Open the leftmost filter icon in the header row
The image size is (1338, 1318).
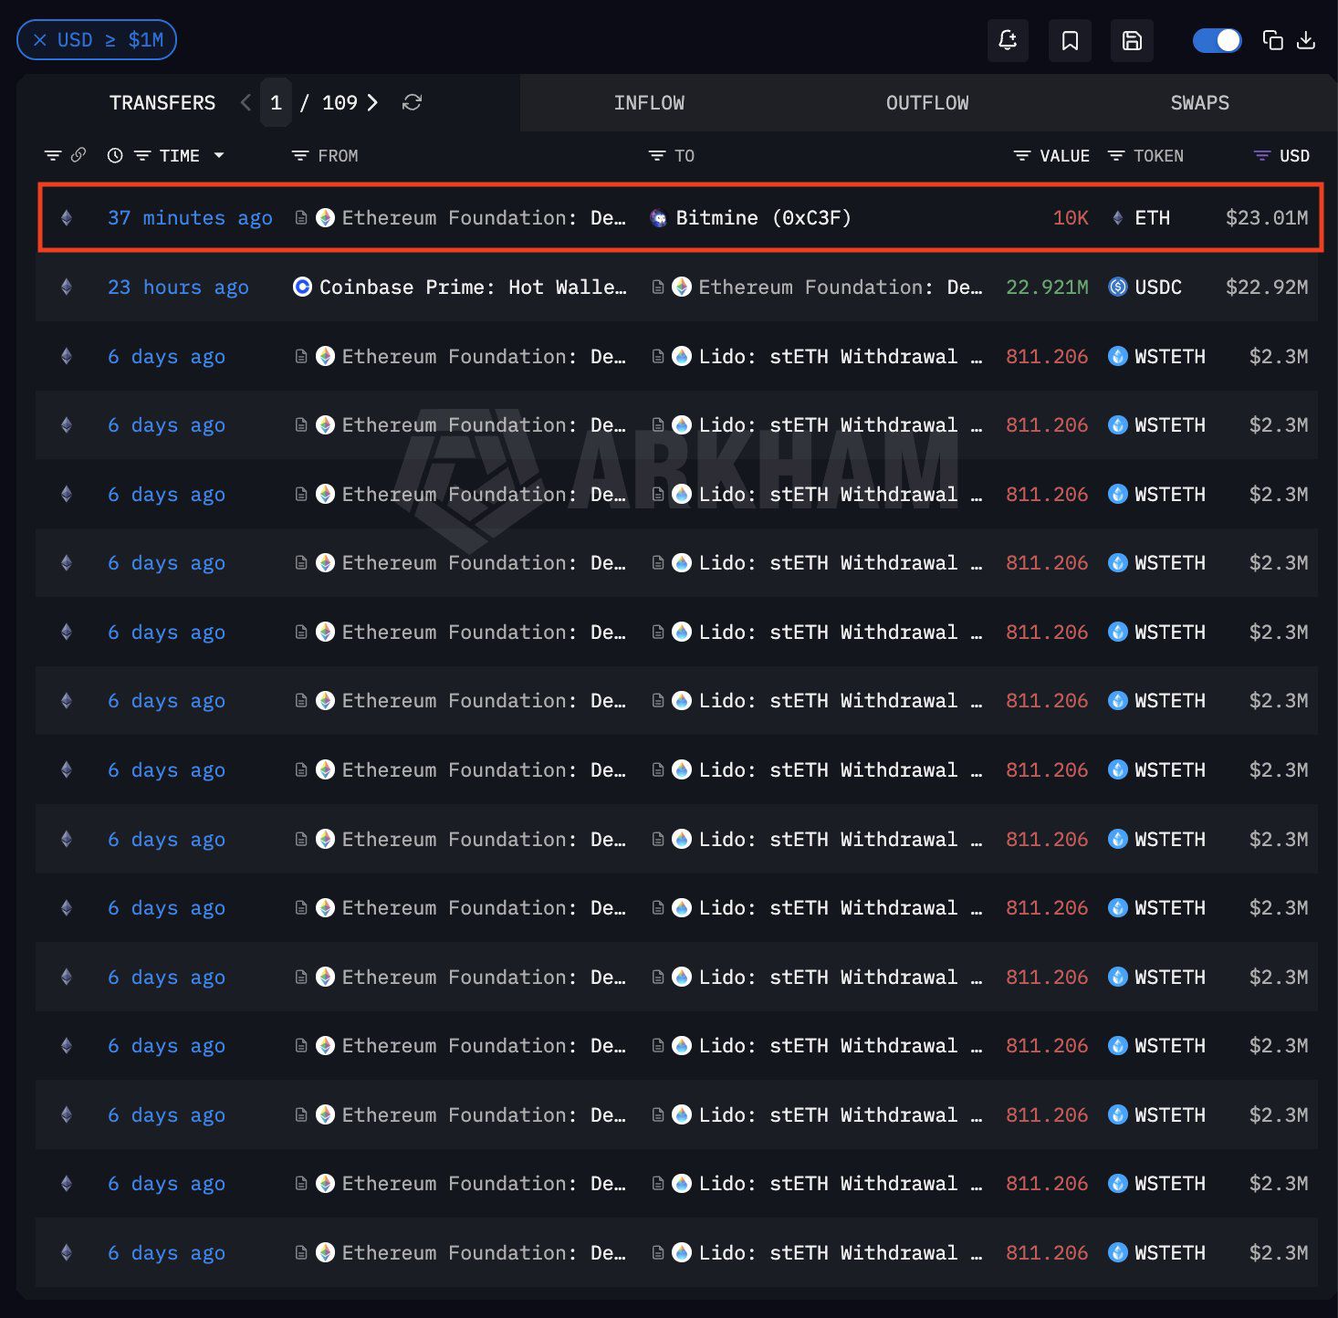pyautogui.click(x=53, y=155)
